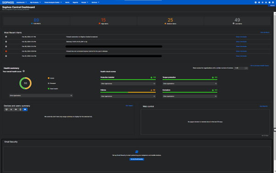276x173 pixels.
Task: Select the 49 Low Alerts tile
Action: (237, 21)
